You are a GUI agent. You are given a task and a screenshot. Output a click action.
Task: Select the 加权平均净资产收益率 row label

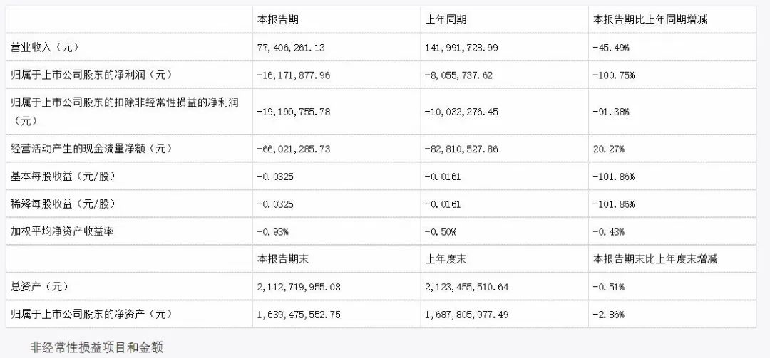pos(62,231)
